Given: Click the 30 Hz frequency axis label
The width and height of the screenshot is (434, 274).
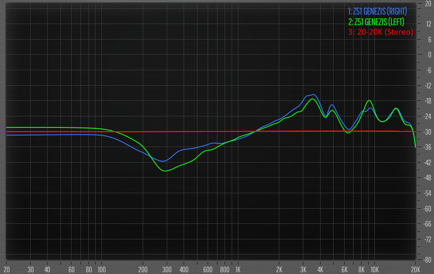Looking at the screenshot, I should 31,270.
